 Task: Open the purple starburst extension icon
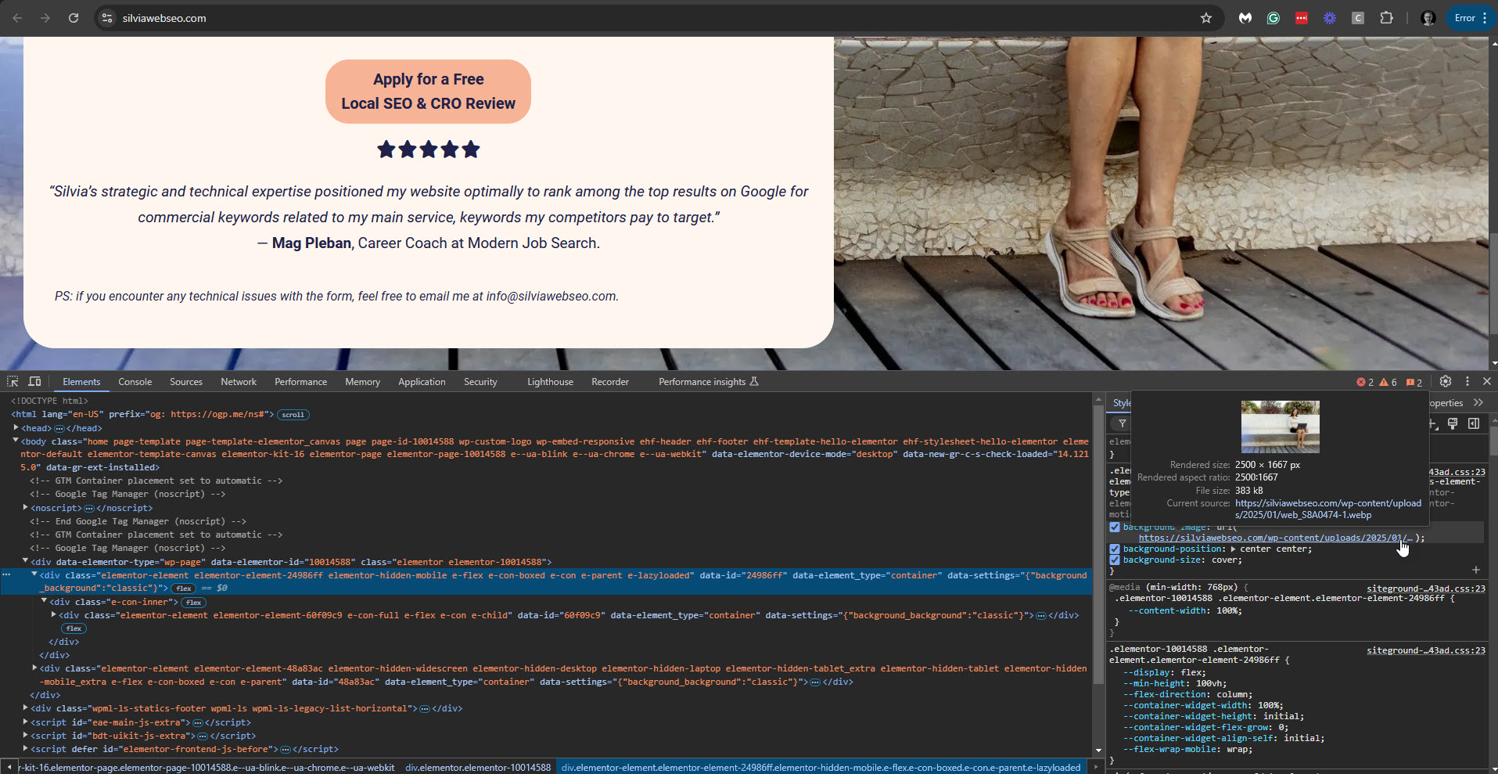(1330, 18)
